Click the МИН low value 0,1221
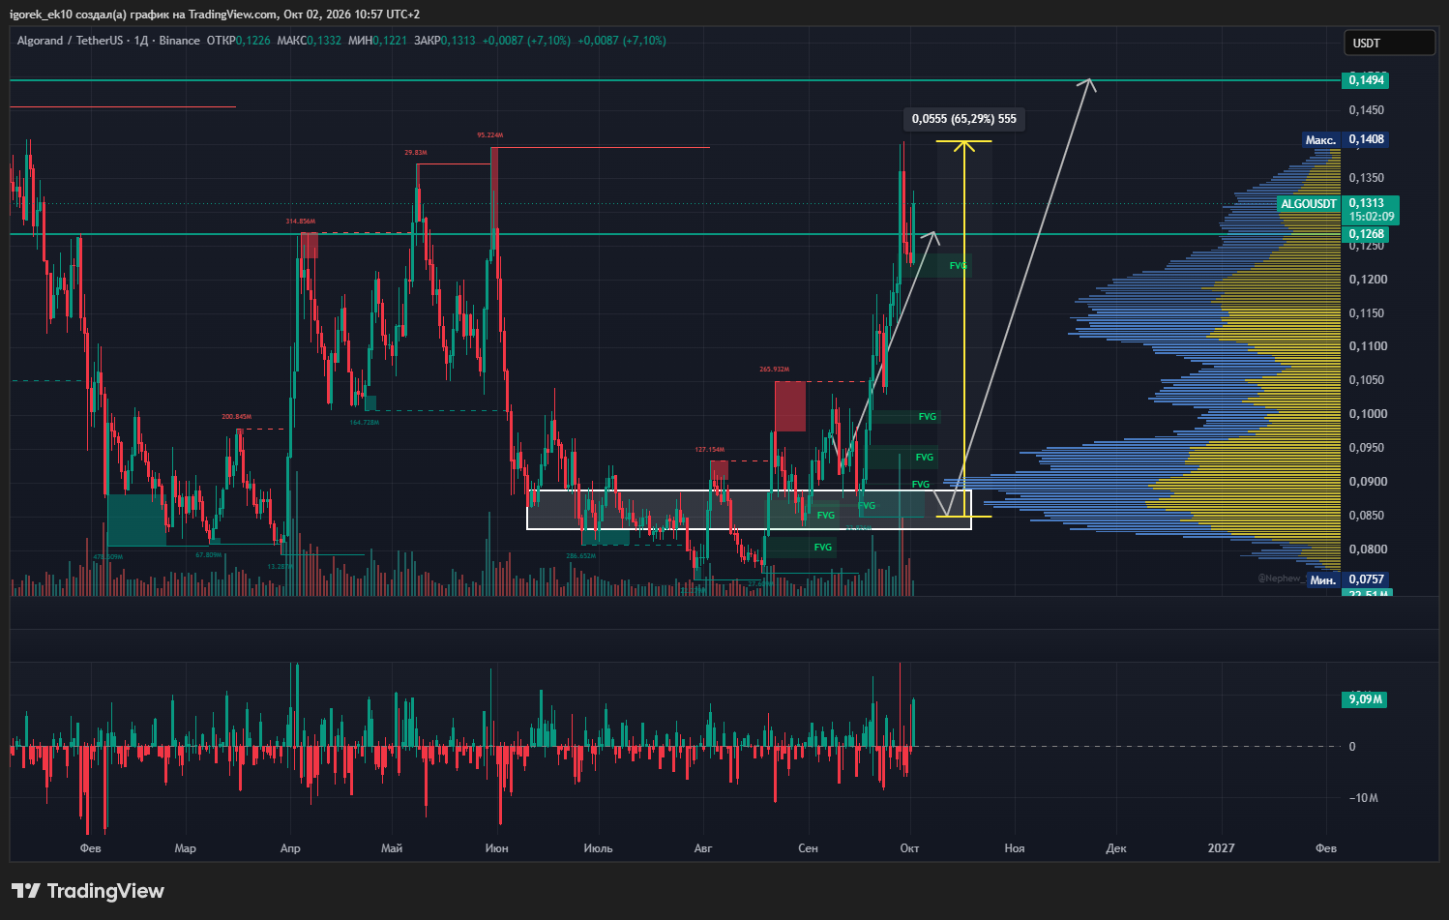 pyautogui.click(x=390, y=41)
